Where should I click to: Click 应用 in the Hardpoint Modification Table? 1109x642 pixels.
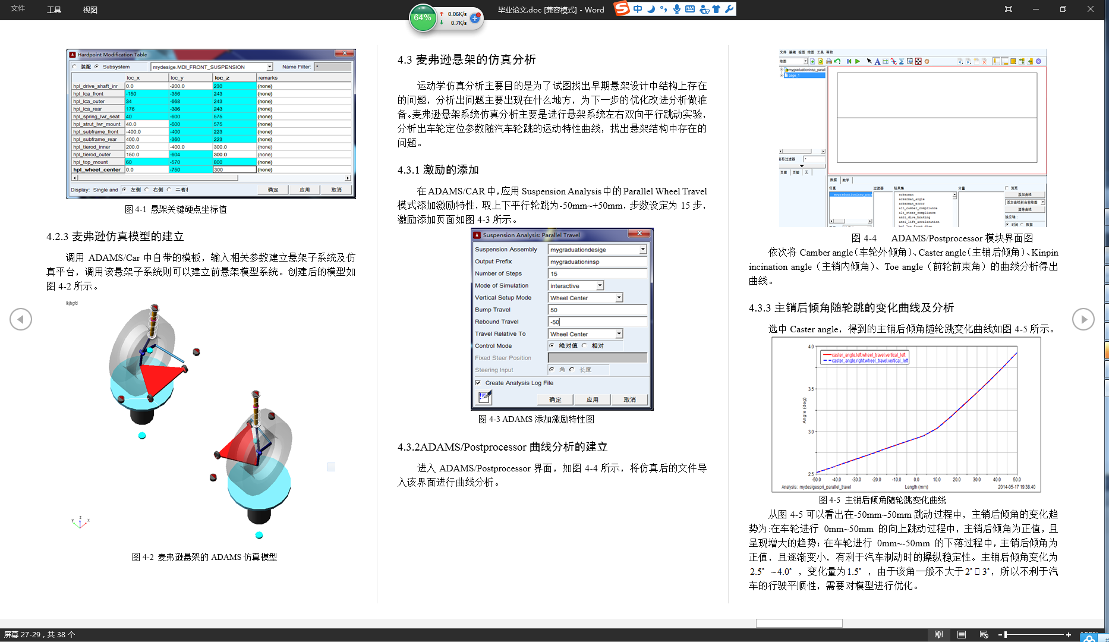coord(305,190)
